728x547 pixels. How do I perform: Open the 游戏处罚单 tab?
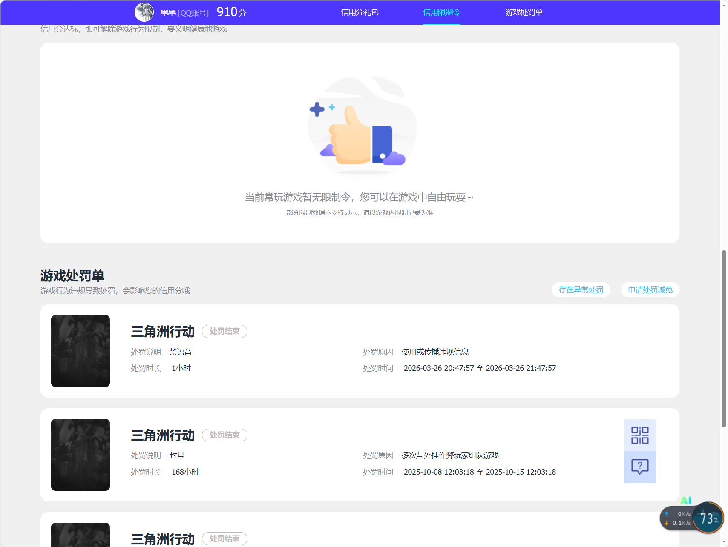524,12
